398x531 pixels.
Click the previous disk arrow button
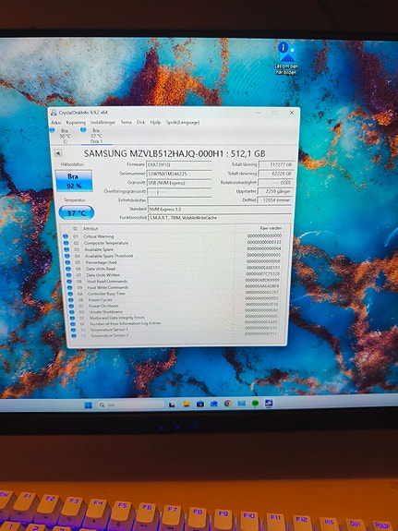coord(58,153)
